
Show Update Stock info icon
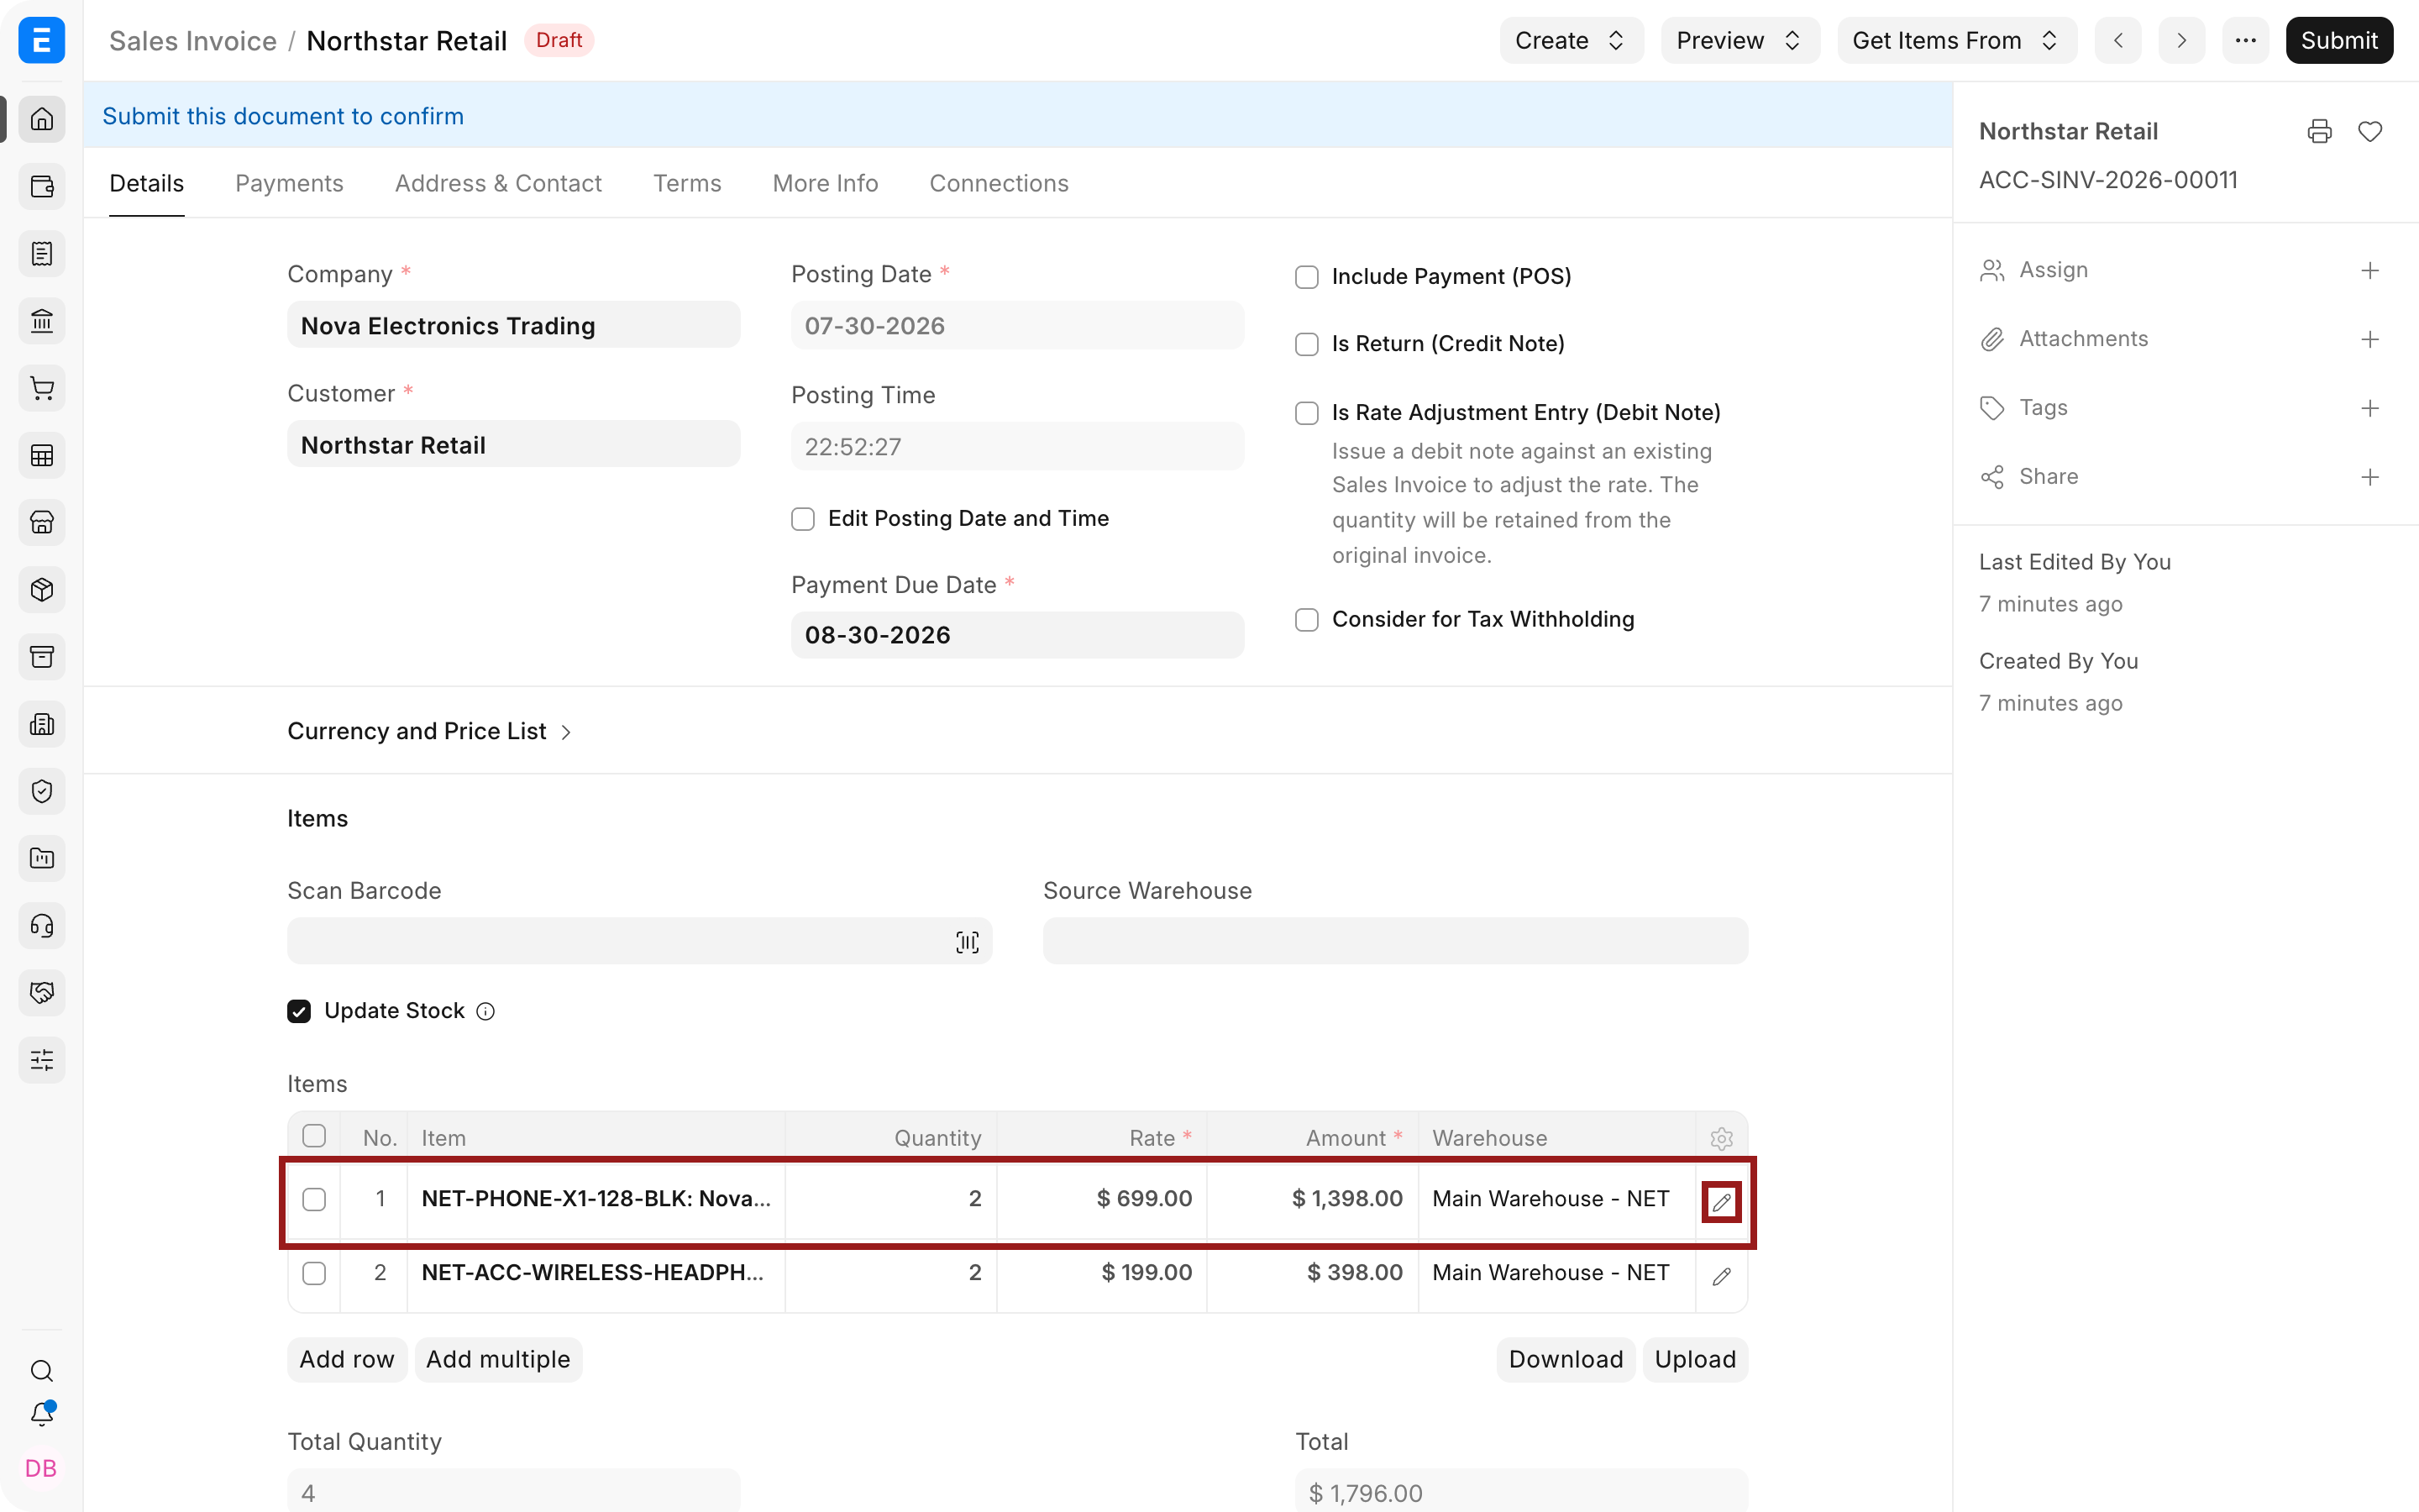[485, 1011]
